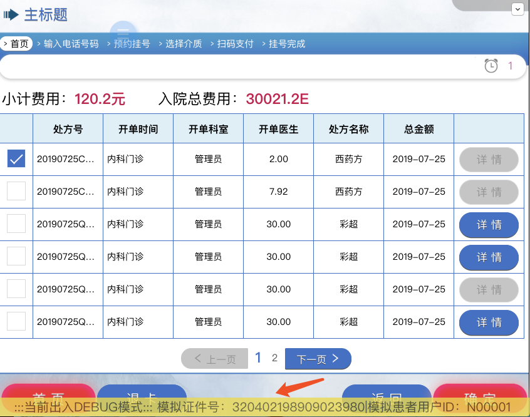Click the alarm clock timer icon
This screenshot has height=417, width=530.
[x=491, y=66]
